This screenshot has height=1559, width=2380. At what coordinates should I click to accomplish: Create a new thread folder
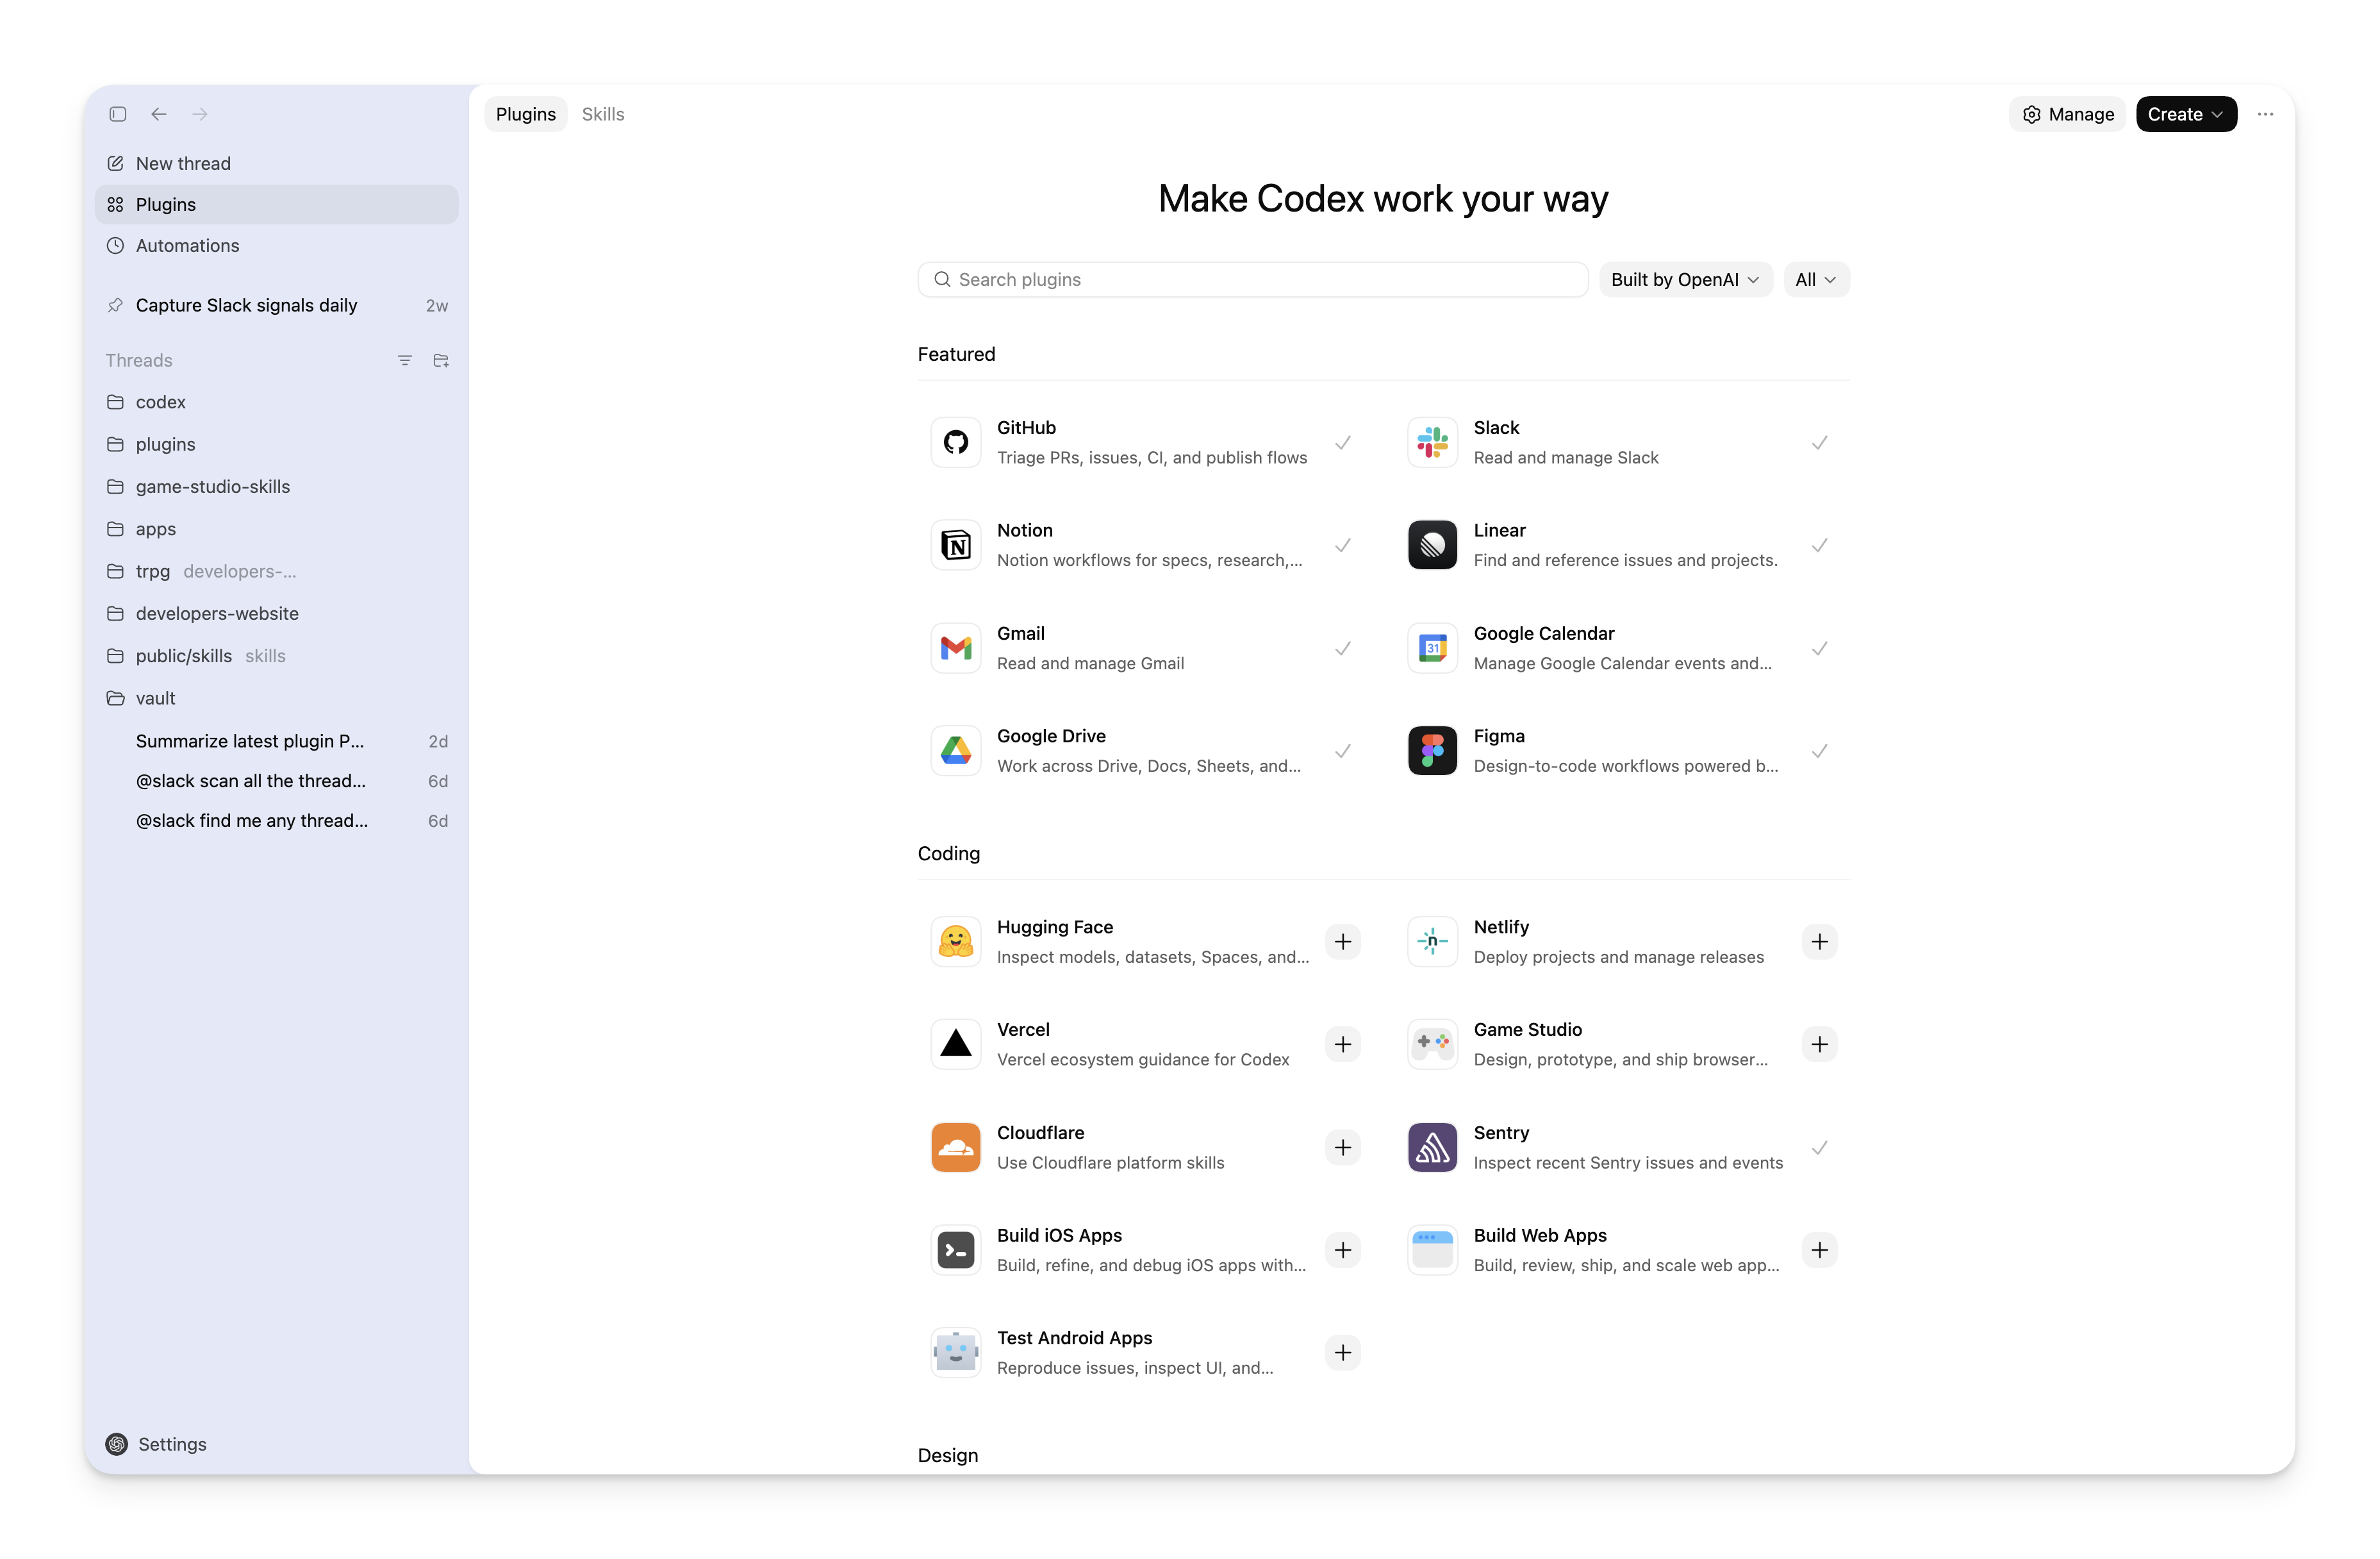point(441,360)
